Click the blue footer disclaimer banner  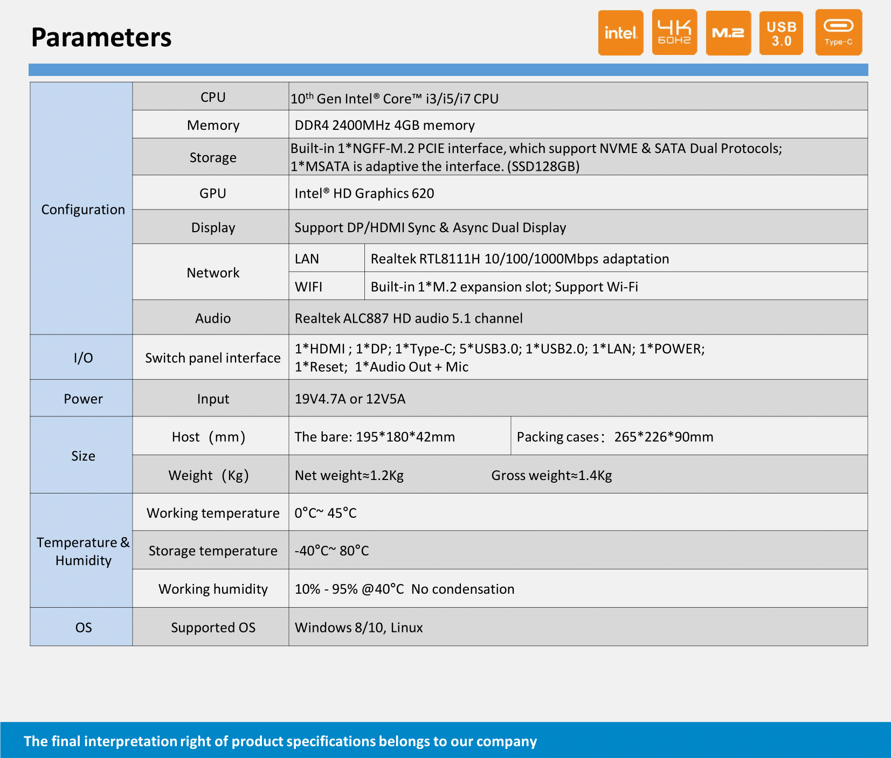click(x=445, y=740)
